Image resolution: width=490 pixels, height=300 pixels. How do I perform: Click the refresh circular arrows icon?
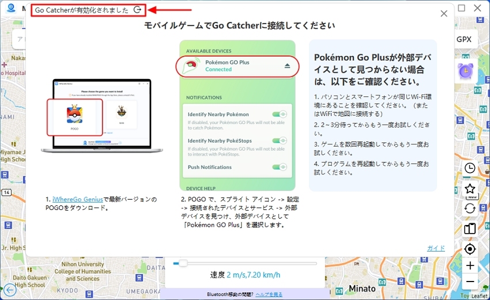point(470,208)
